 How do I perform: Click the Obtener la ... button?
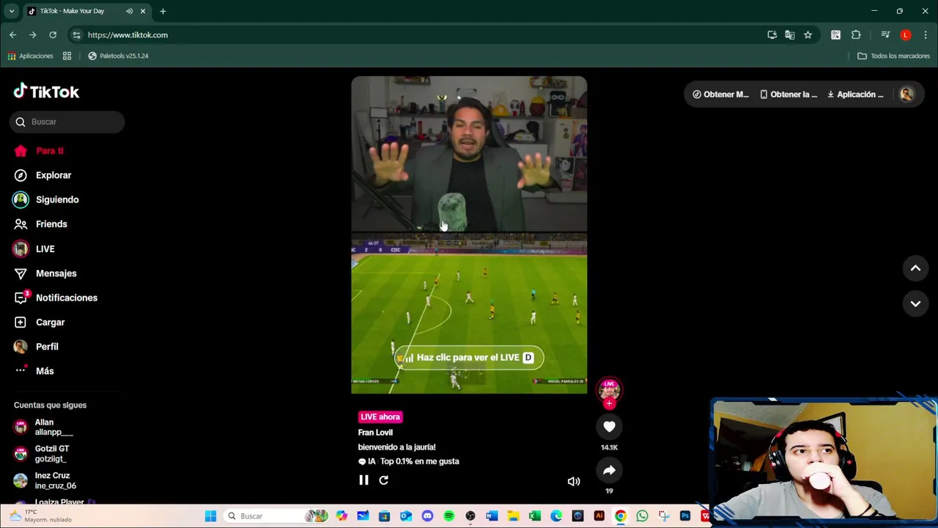tap(789, 94)
